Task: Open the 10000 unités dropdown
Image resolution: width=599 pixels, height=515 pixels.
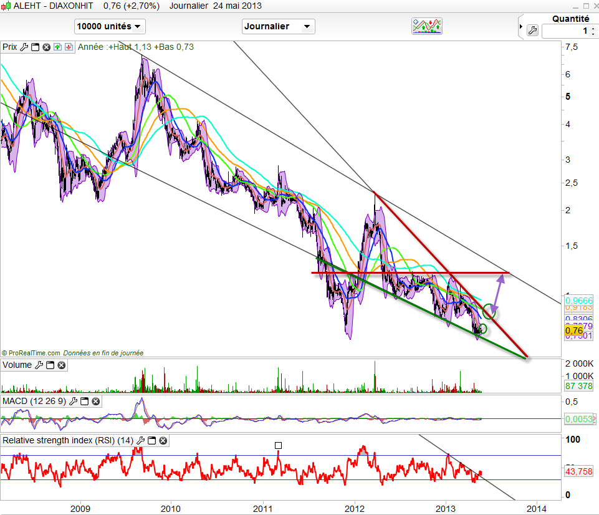Action: point(110,27)
